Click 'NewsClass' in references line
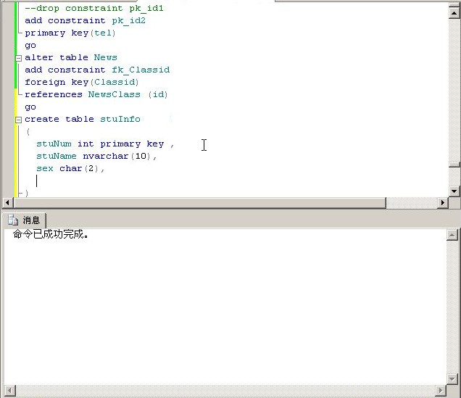Image resolution: width=461 pixels, height=398 pixels. tap(115, 95)
